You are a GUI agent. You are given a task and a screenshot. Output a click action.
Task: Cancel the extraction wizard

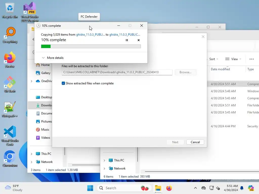coord(195,142)
